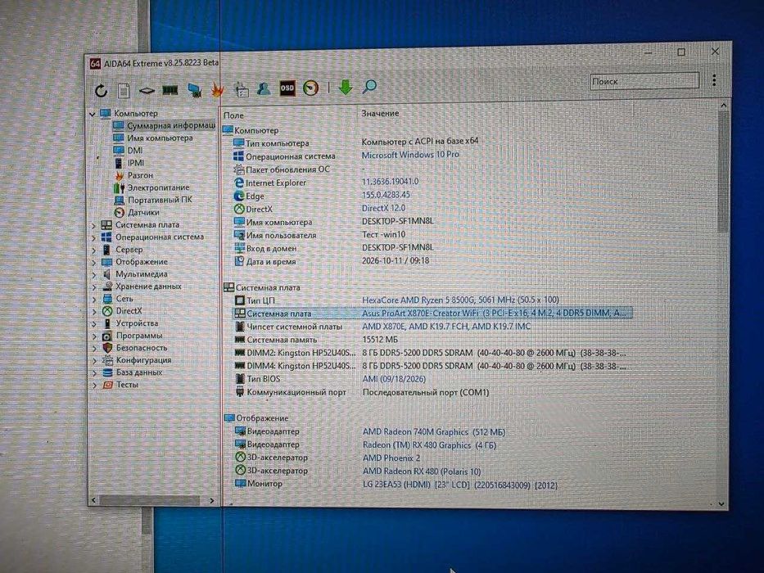The height and width of the screenshot is (573, 764).
Task: Select the DMI tree item
Action: click(x=128, y=151)
